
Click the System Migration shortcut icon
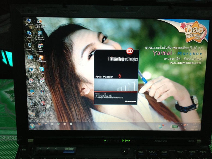tap(43, 105)
